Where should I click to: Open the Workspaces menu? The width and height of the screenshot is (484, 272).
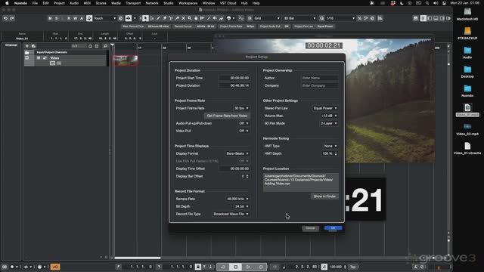coord(188,3)
